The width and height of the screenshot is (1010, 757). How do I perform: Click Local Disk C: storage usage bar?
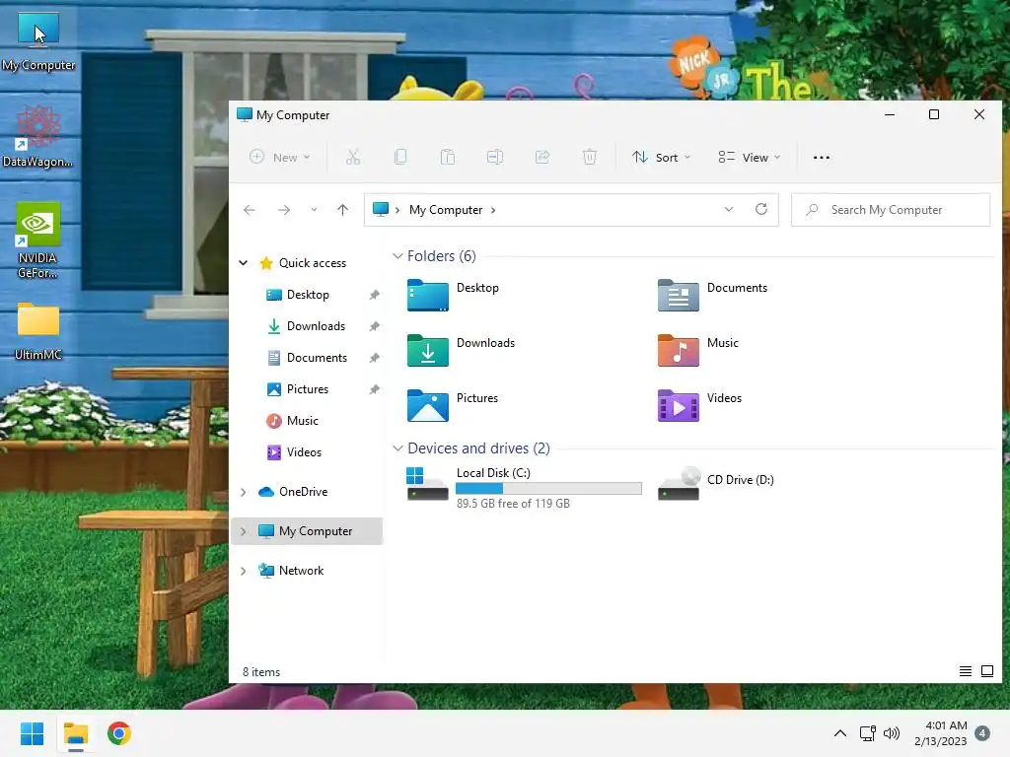[x=548, y=489]
